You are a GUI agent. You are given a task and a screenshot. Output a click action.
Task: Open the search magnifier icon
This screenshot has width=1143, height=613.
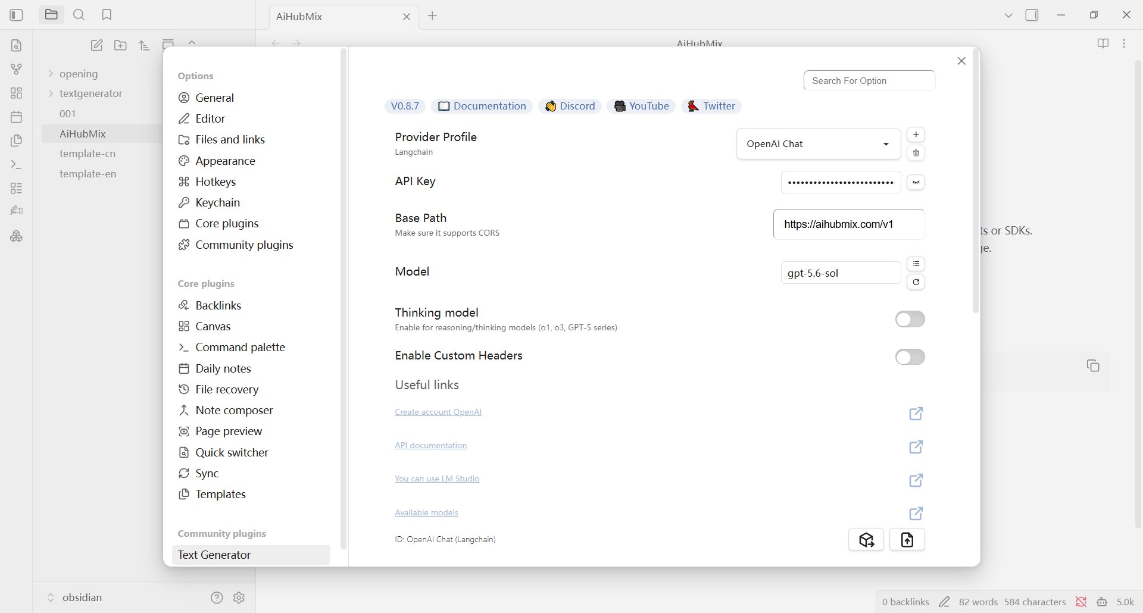tap(79, 15)
